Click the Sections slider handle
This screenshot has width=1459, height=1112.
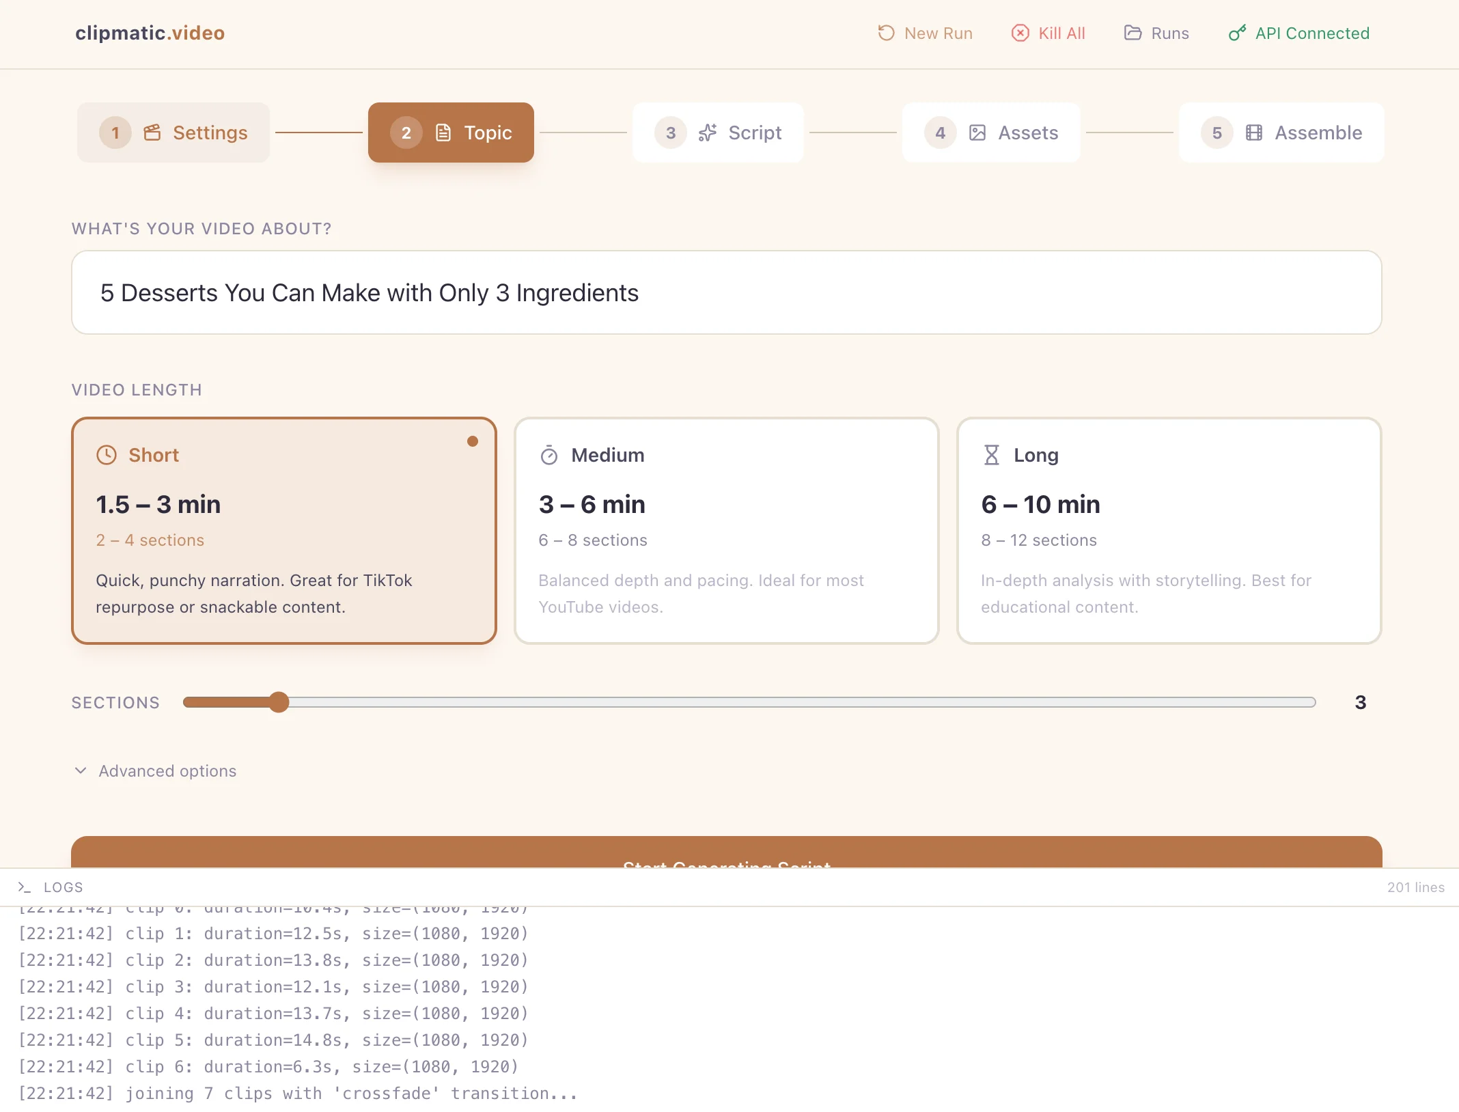[278, 702]
